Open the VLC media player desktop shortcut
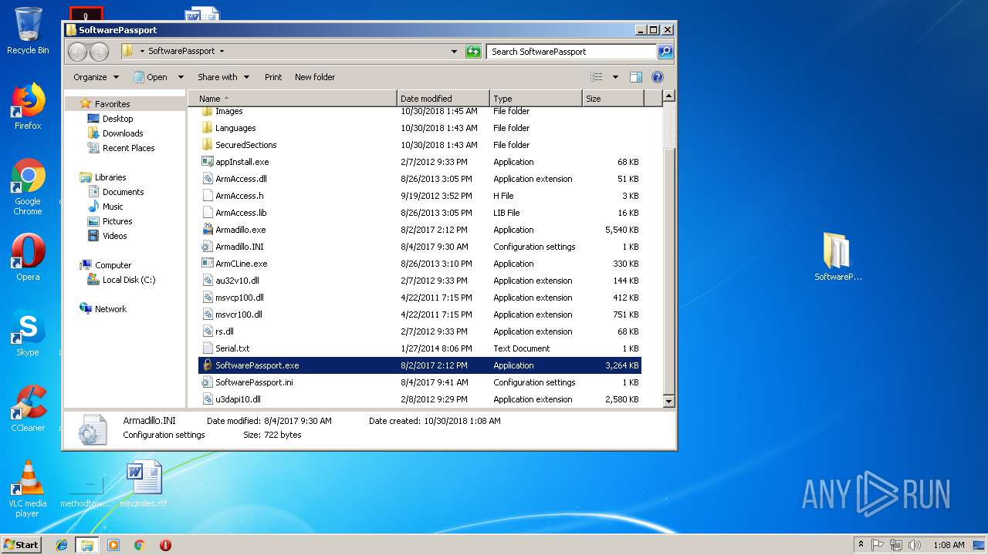Image resolution: width=988 pixels, height=555 pixels. [x=28, y=489]
